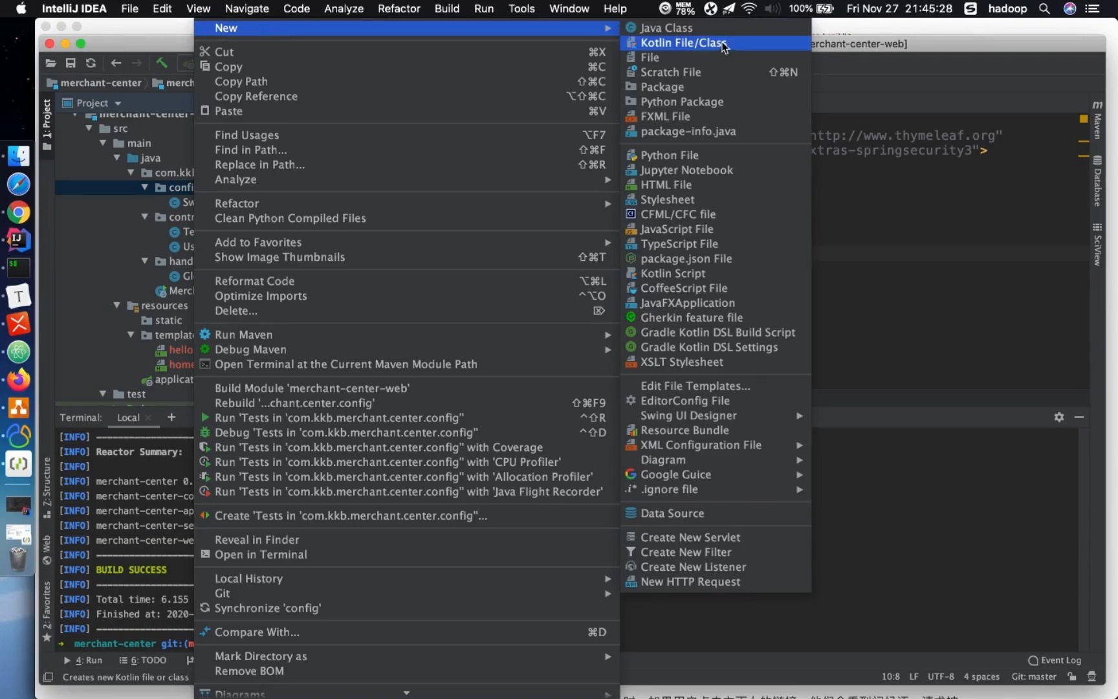Click the Save All toolbar icon
The height and width of the screenshot is (699, 1118).
71,63
